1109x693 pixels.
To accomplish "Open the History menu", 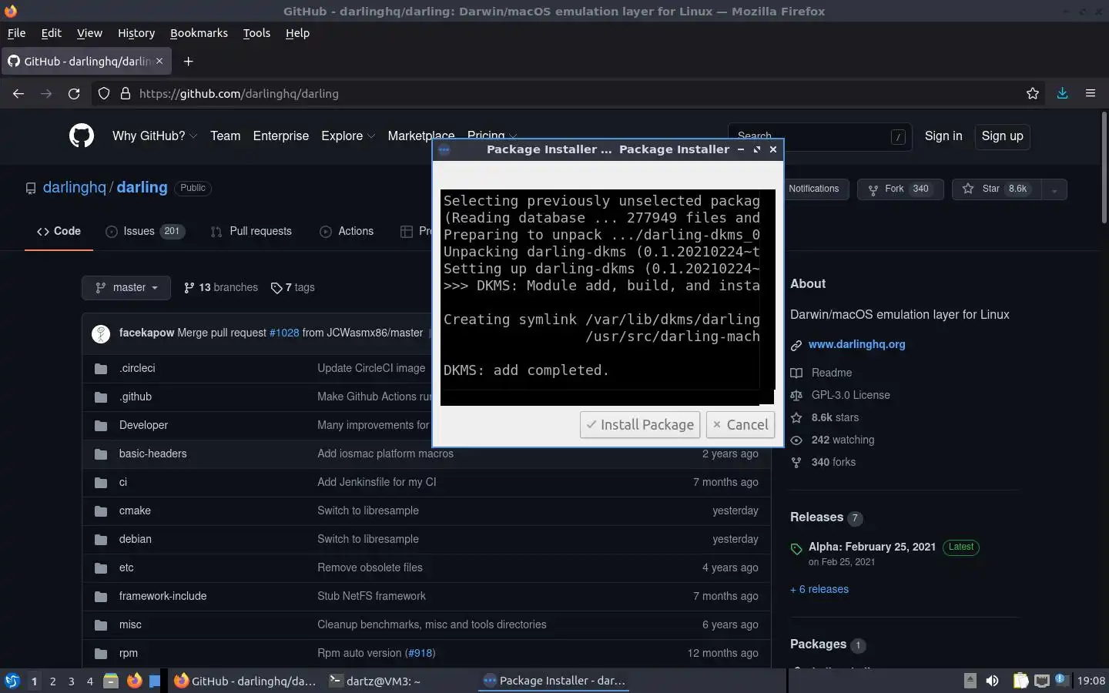I will (x=136, y=33).
